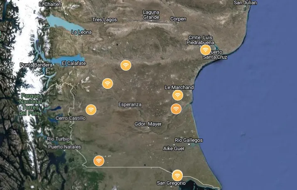Click the Esperanza town label
297x190 pixels.
click(x=130, y=104)
